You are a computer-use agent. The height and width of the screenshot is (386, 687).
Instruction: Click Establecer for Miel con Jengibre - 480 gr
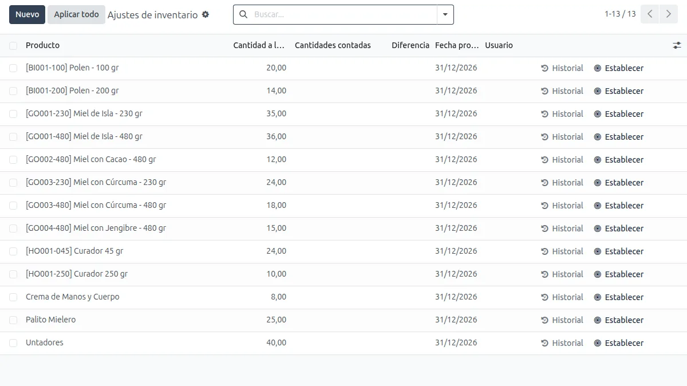(x=619, y=229)
